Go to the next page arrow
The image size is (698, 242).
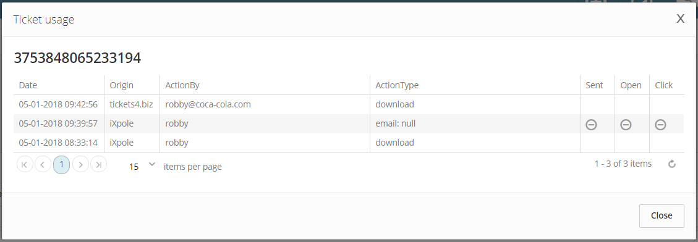pos(80,165)
